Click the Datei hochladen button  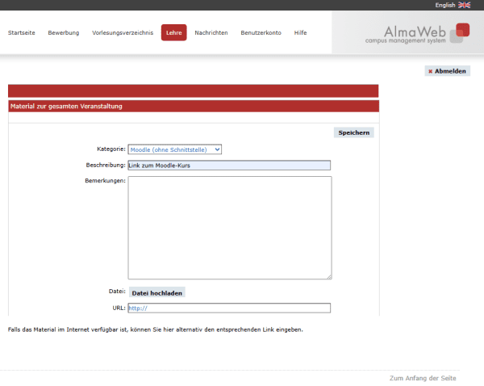[x=156, y=293]
